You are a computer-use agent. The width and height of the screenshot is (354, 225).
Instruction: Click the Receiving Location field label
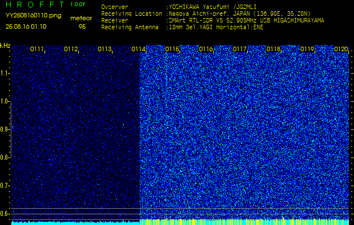click(132, 13)
